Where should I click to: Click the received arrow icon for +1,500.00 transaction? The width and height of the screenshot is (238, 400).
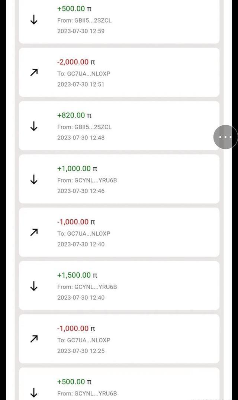coord(34,286)
